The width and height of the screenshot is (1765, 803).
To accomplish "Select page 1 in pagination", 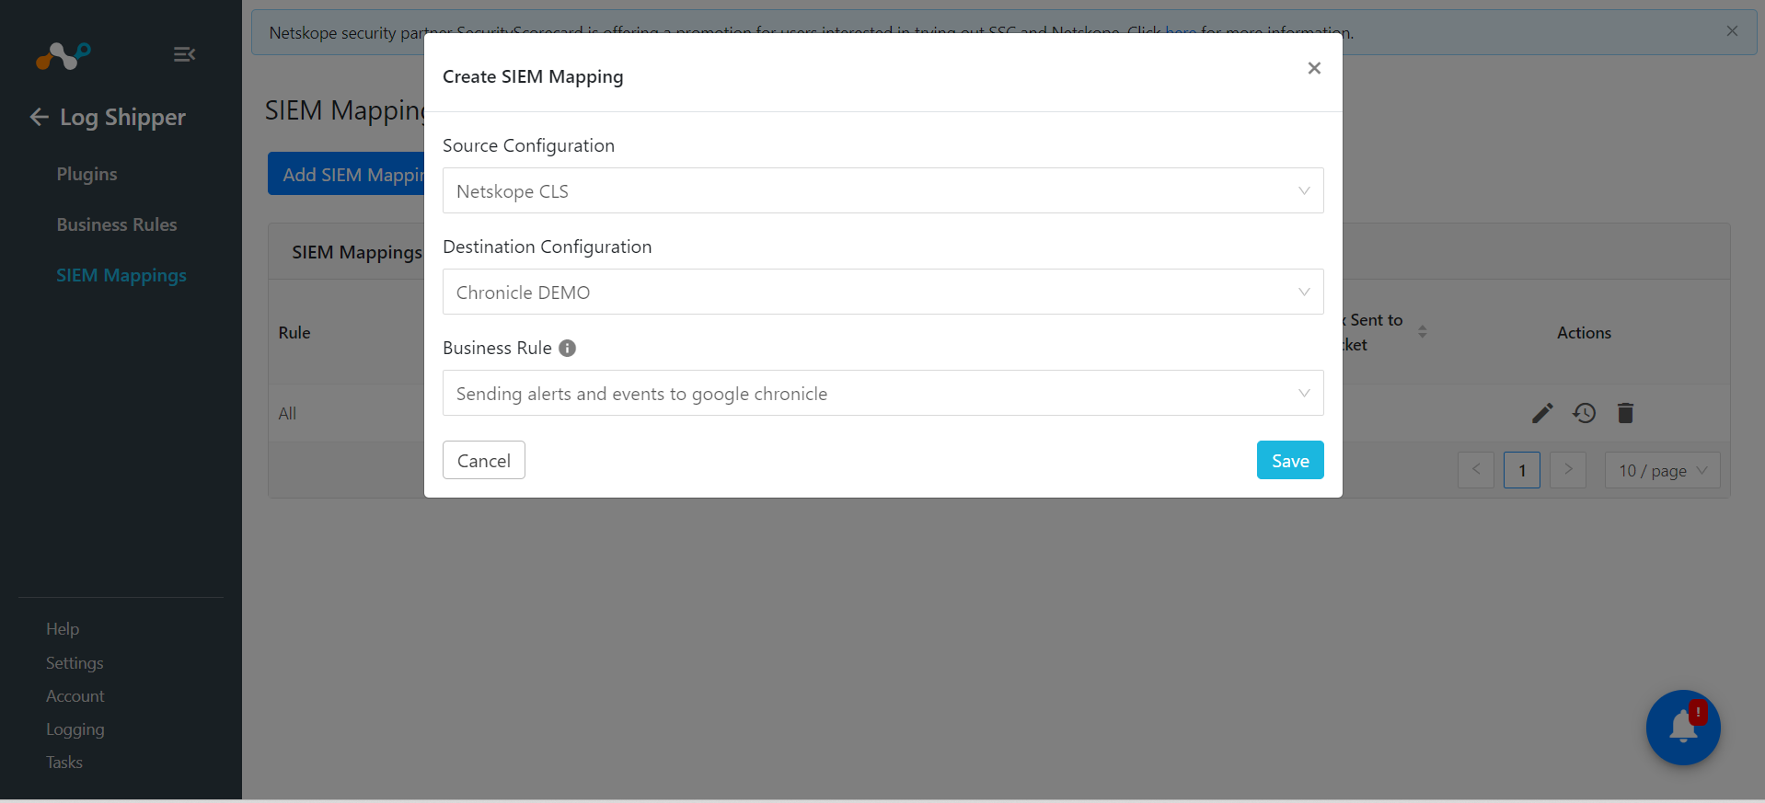I will click(1522, 470).
